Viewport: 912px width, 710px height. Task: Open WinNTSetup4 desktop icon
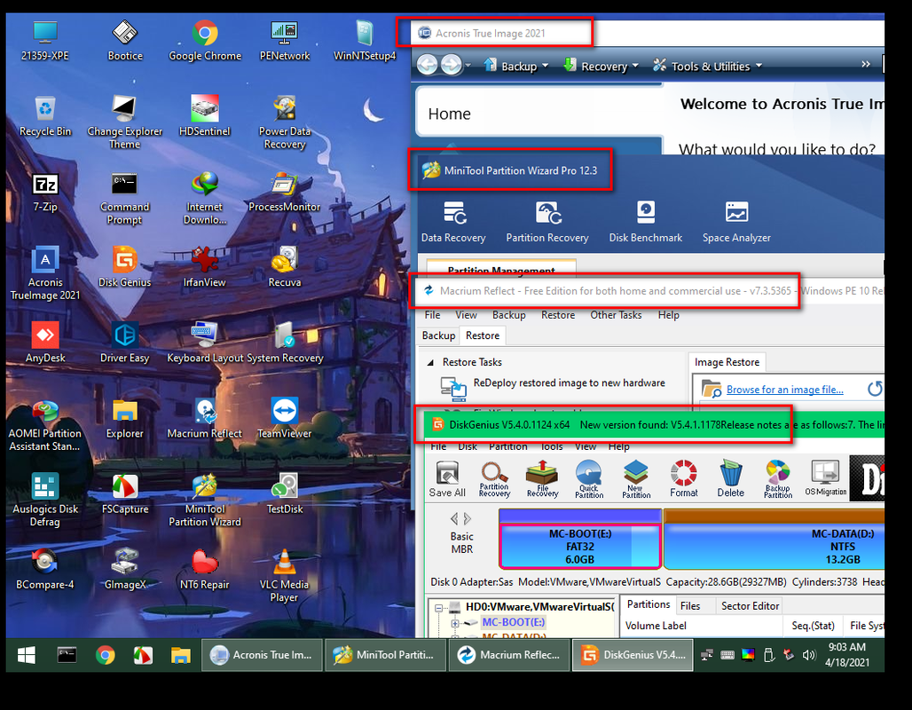point(364,40)
